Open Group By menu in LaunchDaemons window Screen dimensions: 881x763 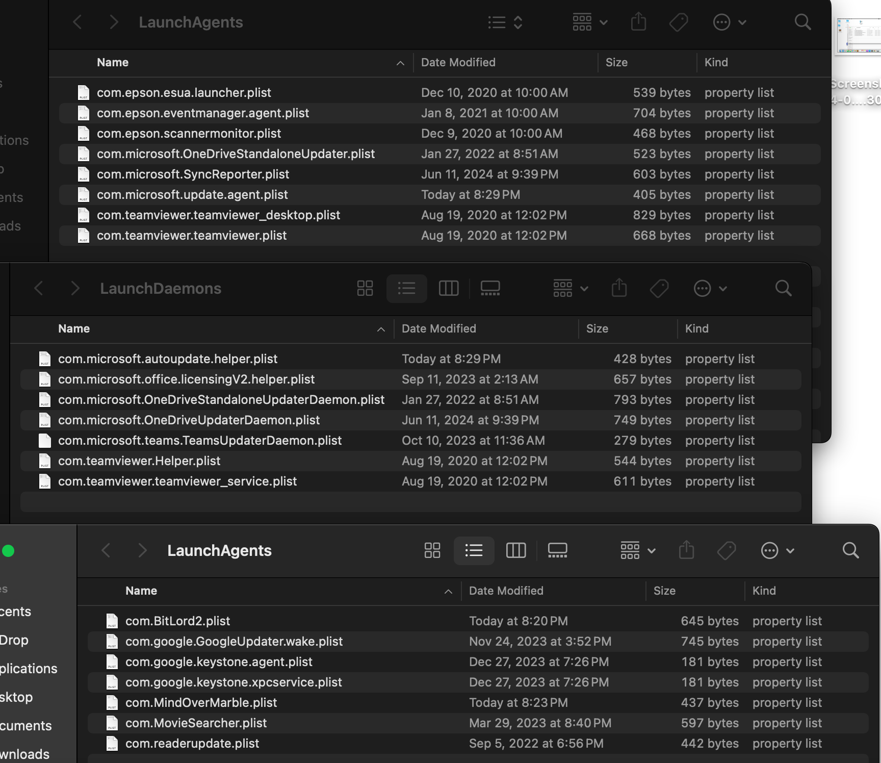tap(570, 288)
